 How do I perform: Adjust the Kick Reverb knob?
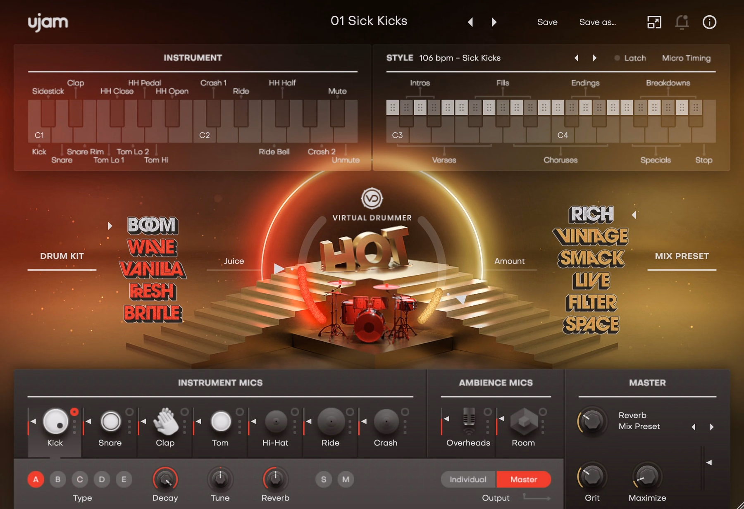[276, 479]
